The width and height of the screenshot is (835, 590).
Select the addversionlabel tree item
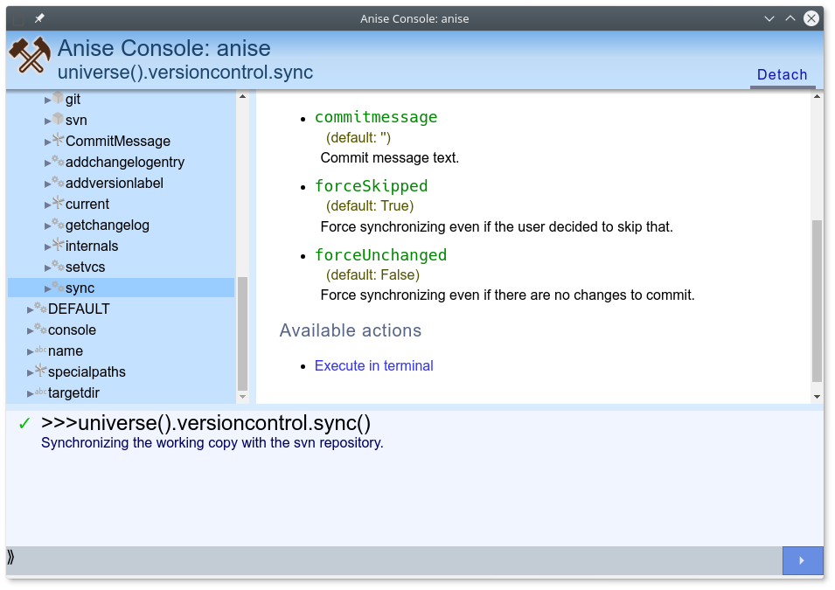coord(115,184)
